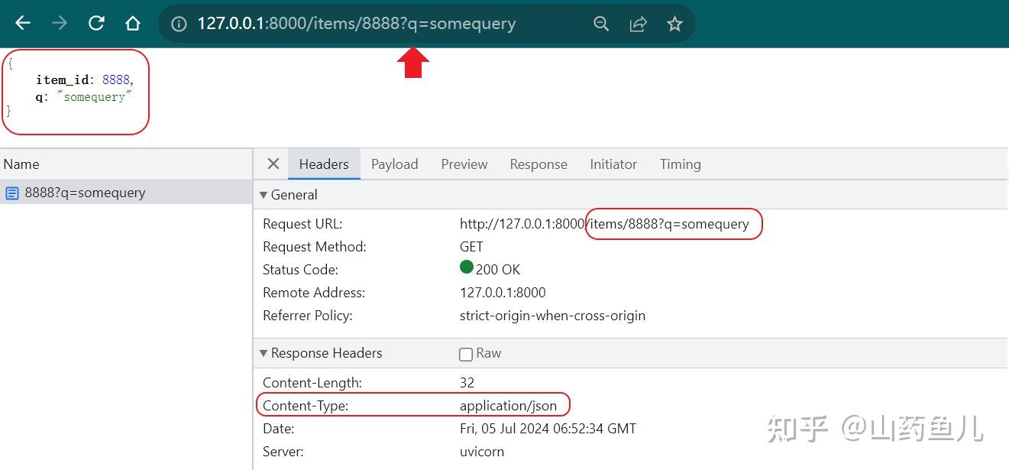Click the page reload icon

[x=96, y=23]
